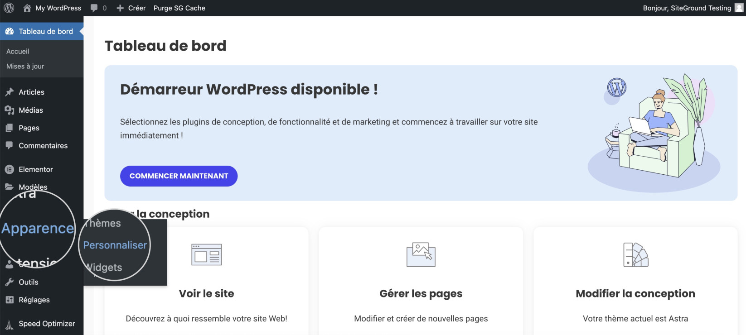Viewport: 746px width, 335px height.
Task: Click text Votre thème actuel est Astra
Action: pyautogui.click(x=635, y=319)
